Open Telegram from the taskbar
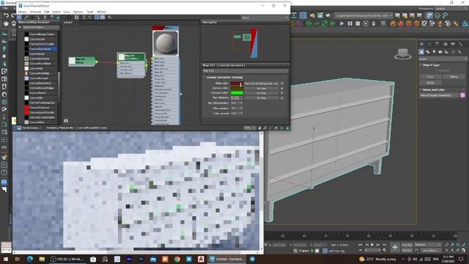469x264 pixels. (252, 259)
